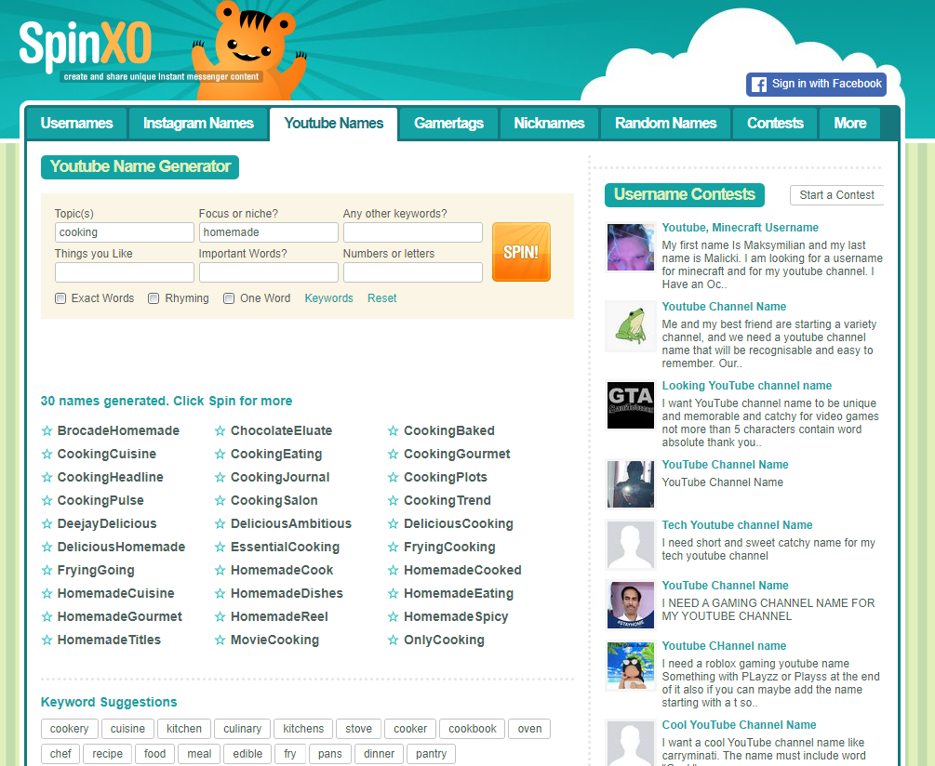Open the Keywords link
The height and width of the screenshot is (766, 935).
(x=328, y=298)
